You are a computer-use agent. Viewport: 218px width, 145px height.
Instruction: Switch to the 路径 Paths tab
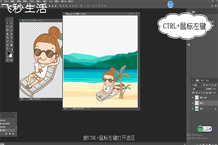click(x=207, y=81)
